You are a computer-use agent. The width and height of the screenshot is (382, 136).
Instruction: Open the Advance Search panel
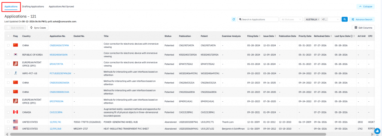point(362,19)
